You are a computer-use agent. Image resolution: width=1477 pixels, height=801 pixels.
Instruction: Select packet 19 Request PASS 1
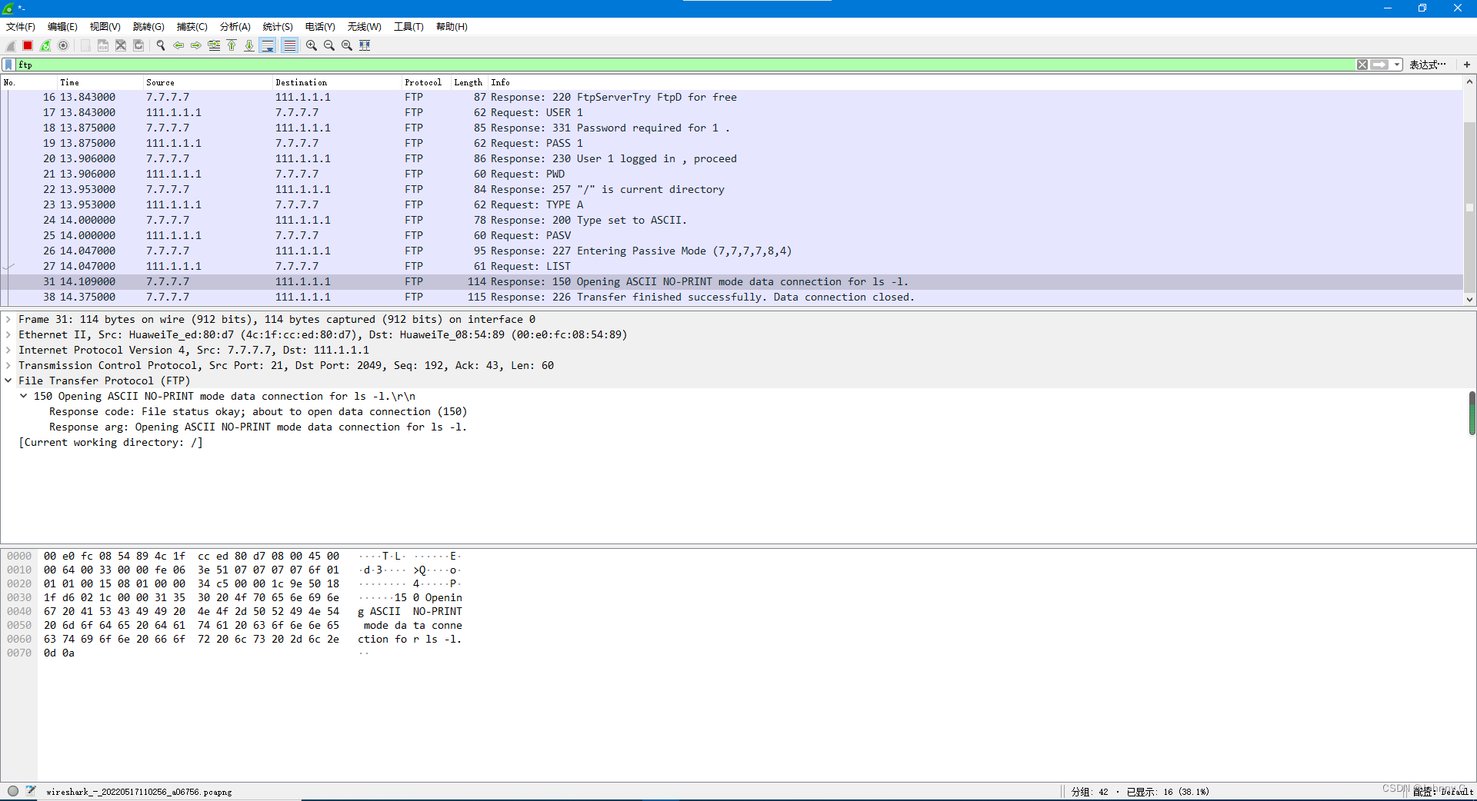tap(732, 144)
